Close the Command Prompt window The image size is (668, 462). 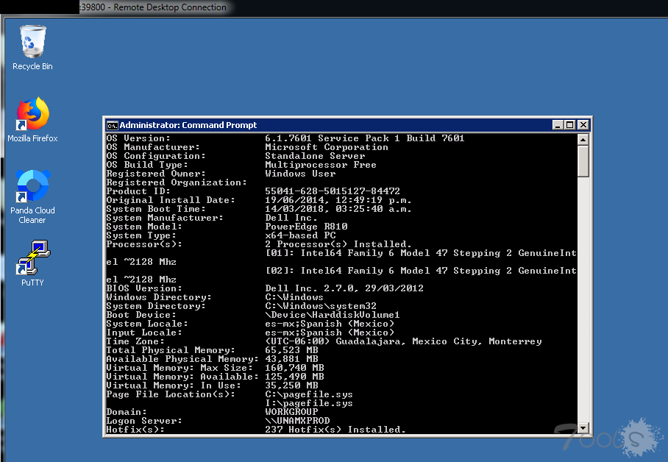pos(583,125)
